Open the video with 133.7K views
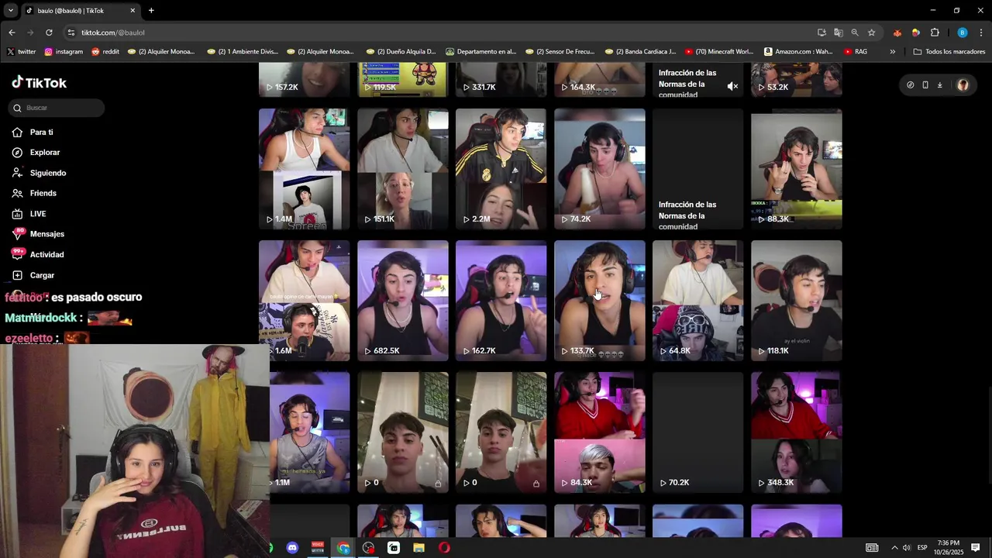 pos(599,301)
